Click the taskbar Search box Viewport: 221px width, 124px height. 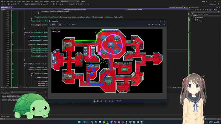point(86,122)
